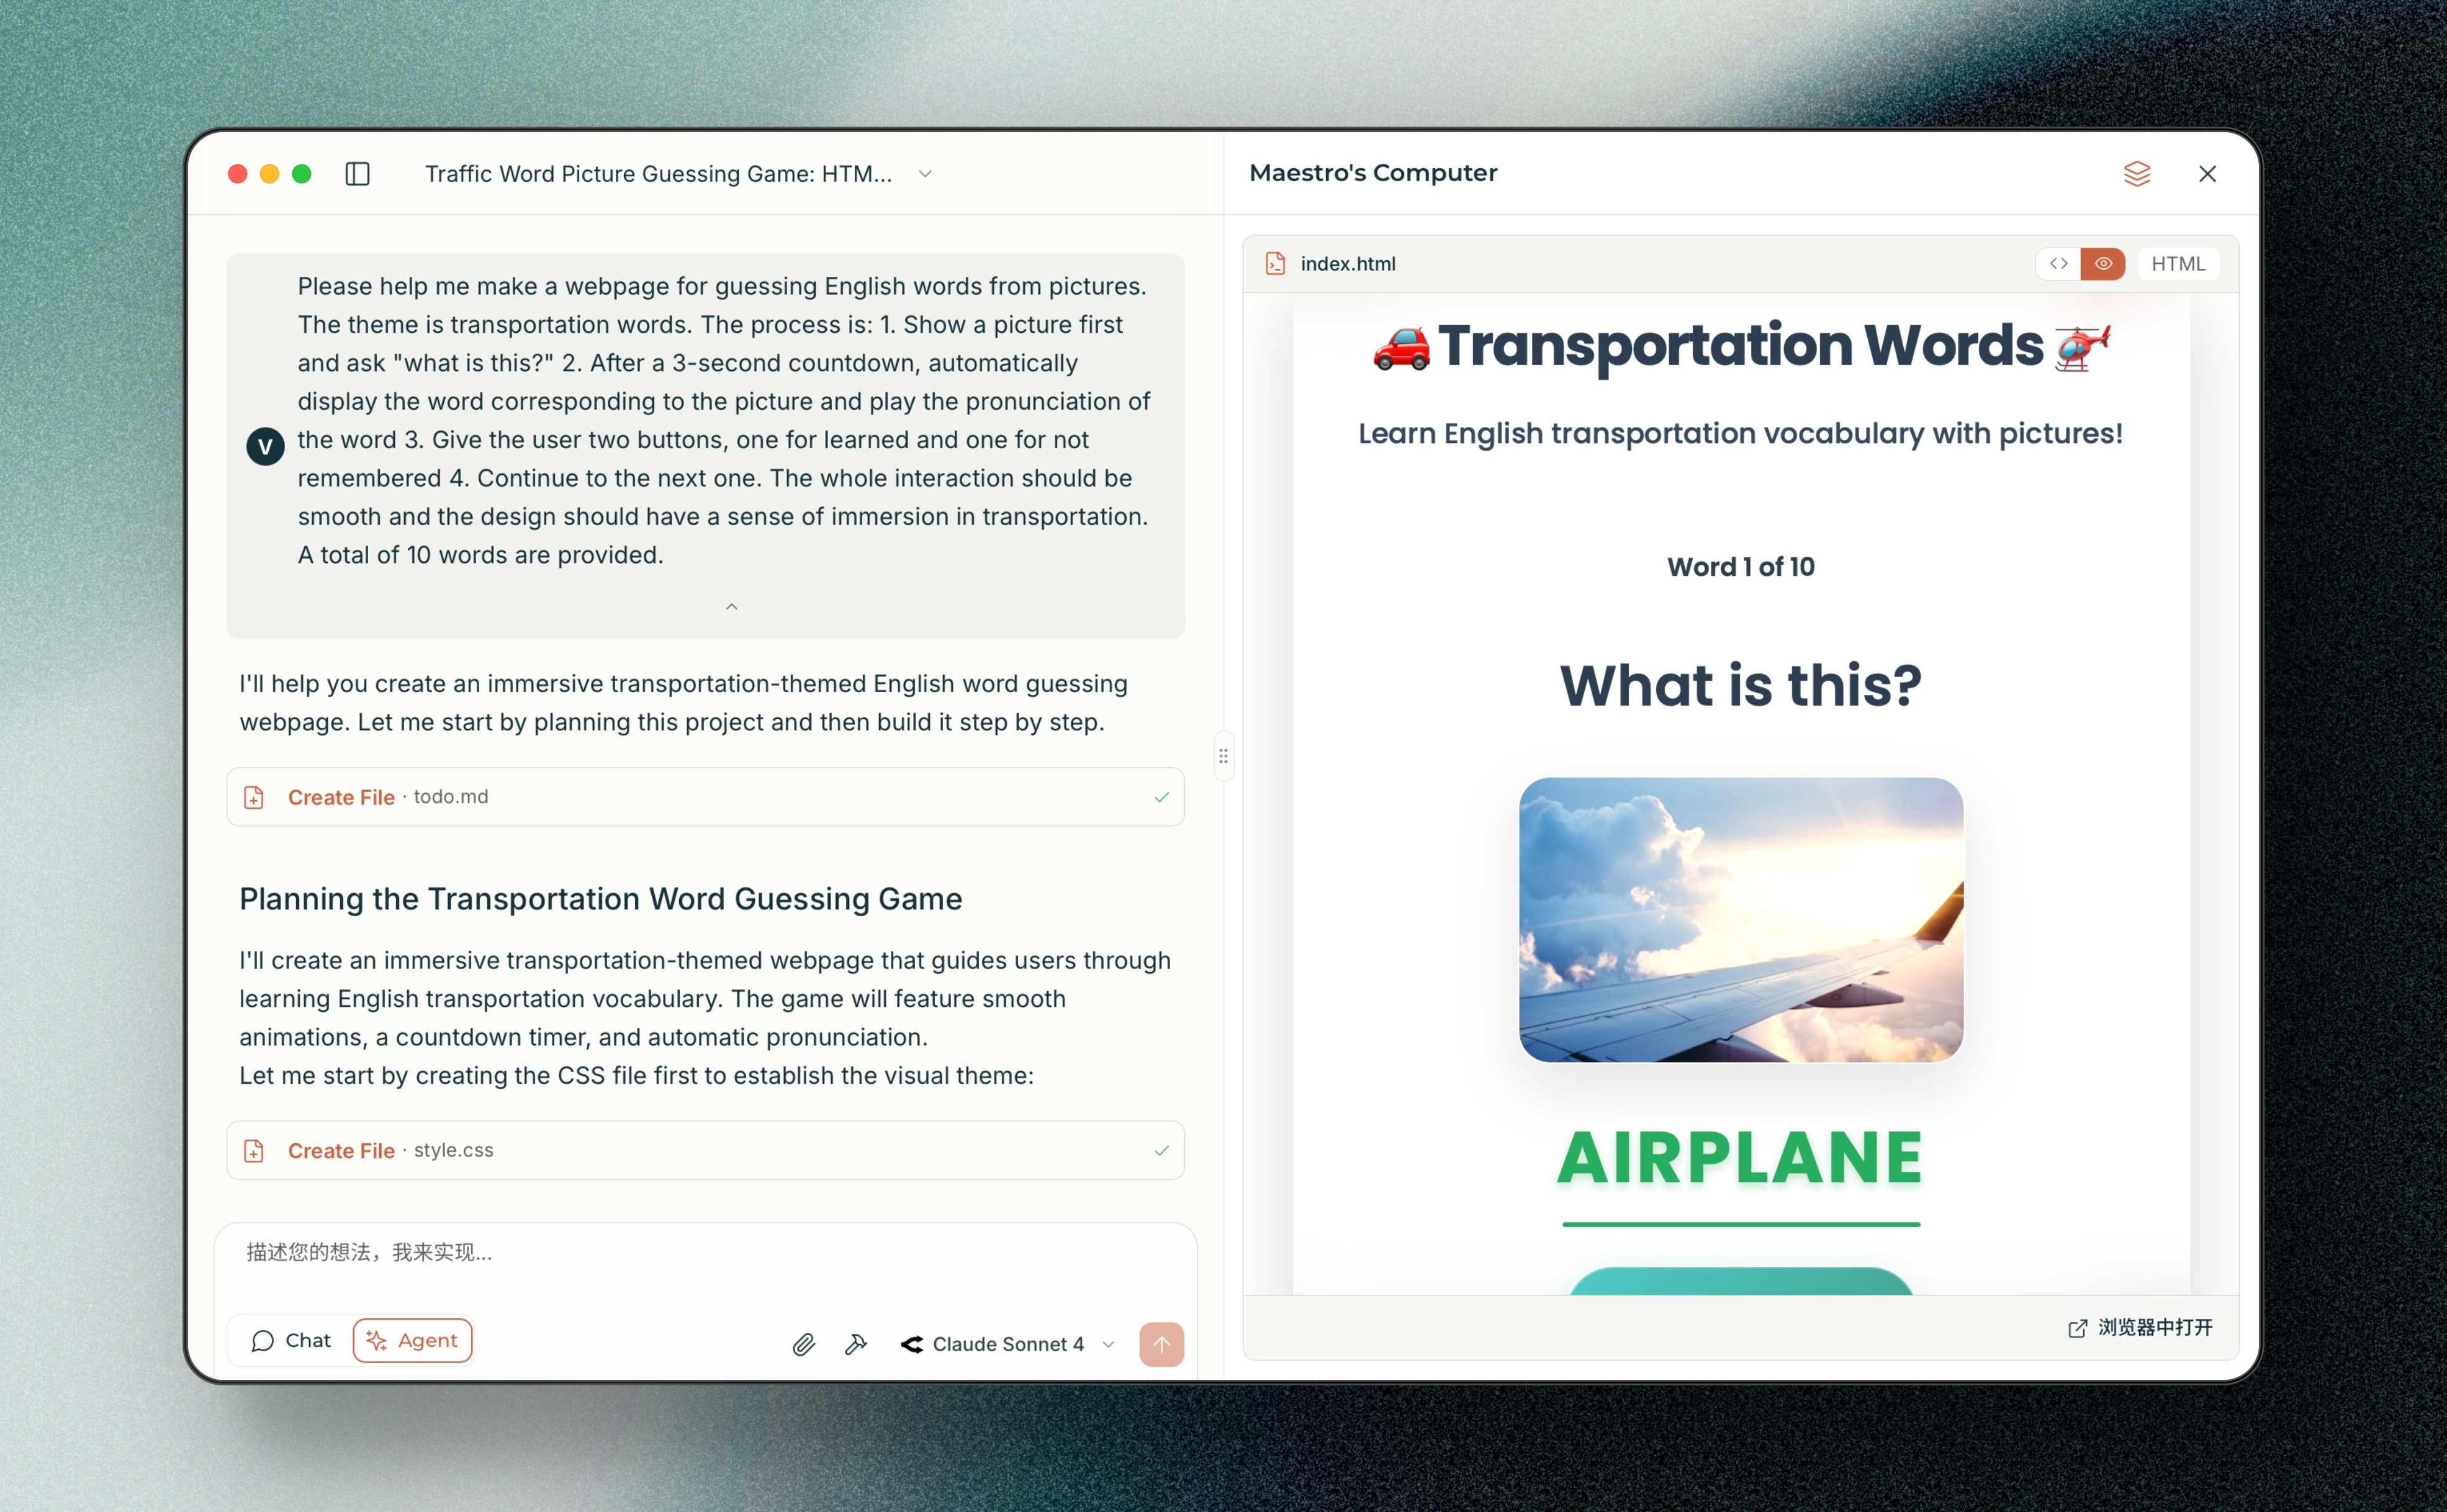Image resolution: width=2447 pixels, height=1512 pixels.
Task: Click the paperclip attachment icon
Action: tap(803, 1344)
